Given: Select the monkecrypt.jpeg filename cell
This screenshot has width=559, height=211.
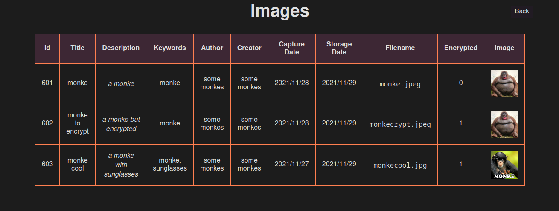Looking at the screenshot, I should click(x=400, y=125).
